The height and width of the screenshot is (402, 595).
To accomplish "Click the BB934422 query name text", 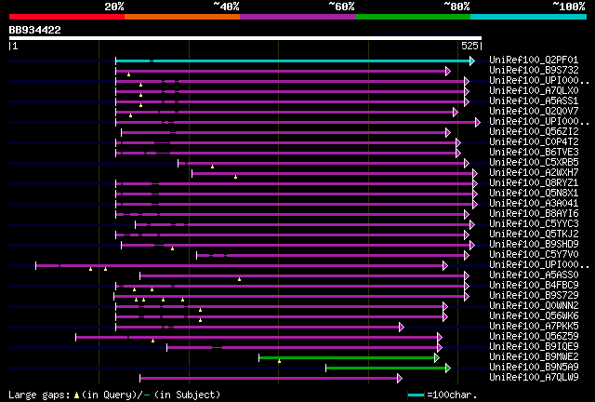I will [x=35, y=30].
